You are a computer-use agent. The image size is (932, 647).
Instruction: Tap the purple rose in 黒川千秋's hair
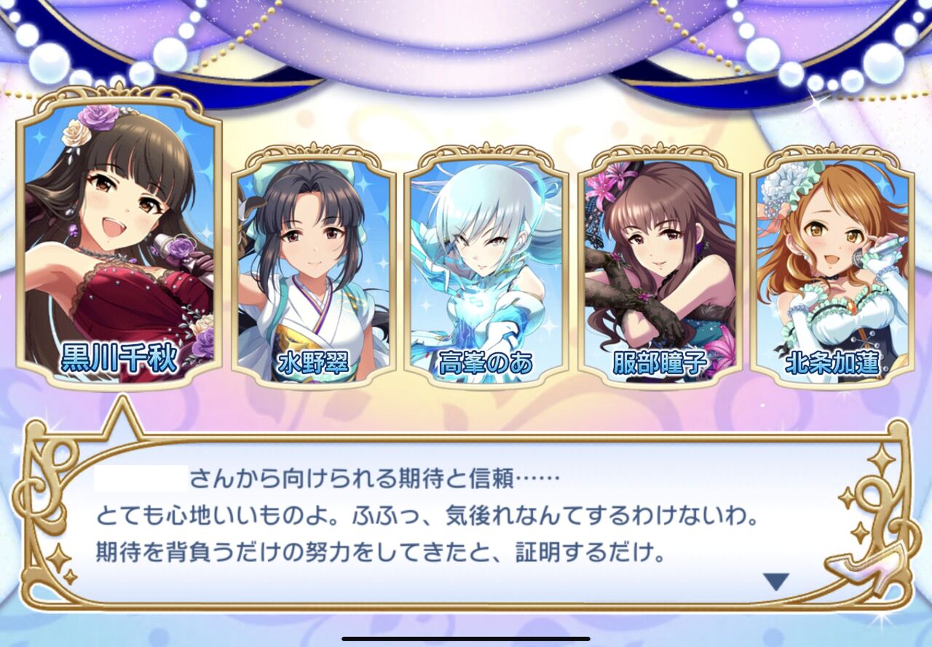click(99, 117)
